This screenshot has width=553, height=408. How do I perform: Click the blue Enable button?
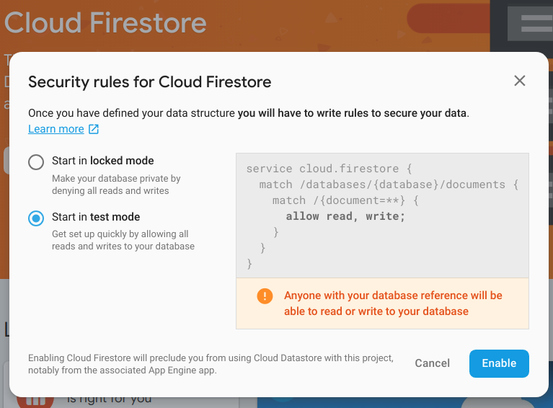point(499,363)
